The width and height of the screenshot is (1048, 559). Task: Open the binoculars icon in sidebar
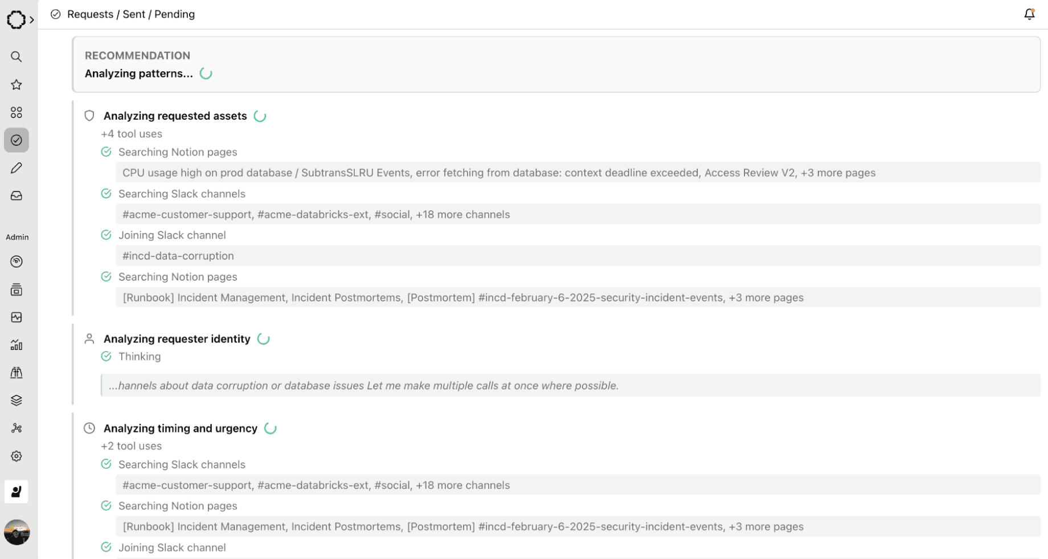coord(17,373)
